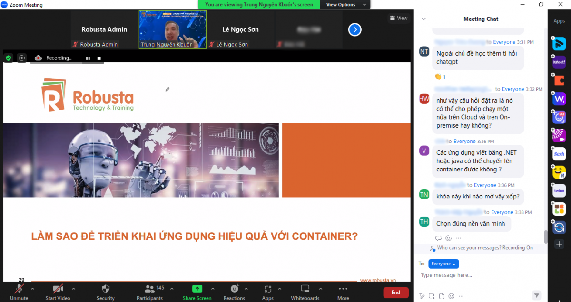Open Whiteboards
571x302 pixels.
click(305, 292)
